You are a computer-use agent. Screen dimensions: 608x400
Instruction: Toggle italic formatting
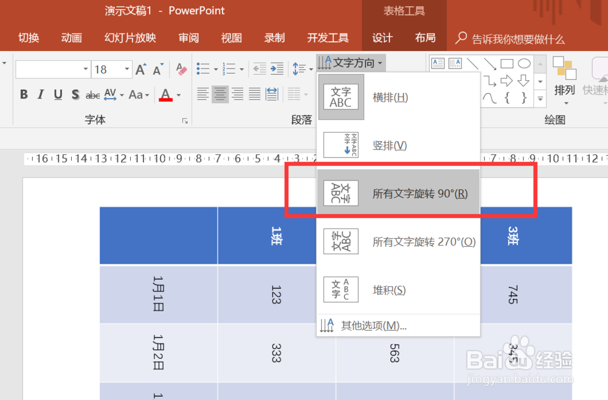(x=40, y=94)
